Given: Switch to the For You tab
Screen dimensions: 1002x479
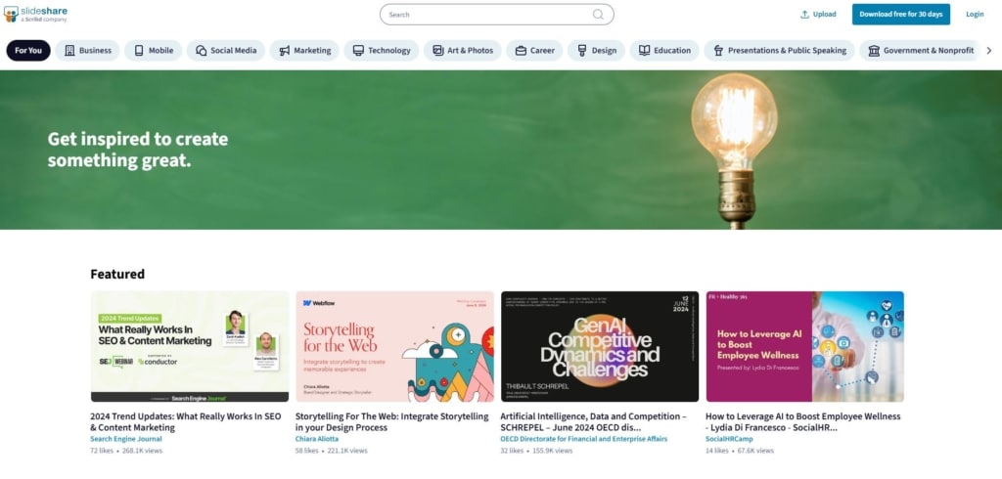Looking at the screenshot, I should point(28,51).
